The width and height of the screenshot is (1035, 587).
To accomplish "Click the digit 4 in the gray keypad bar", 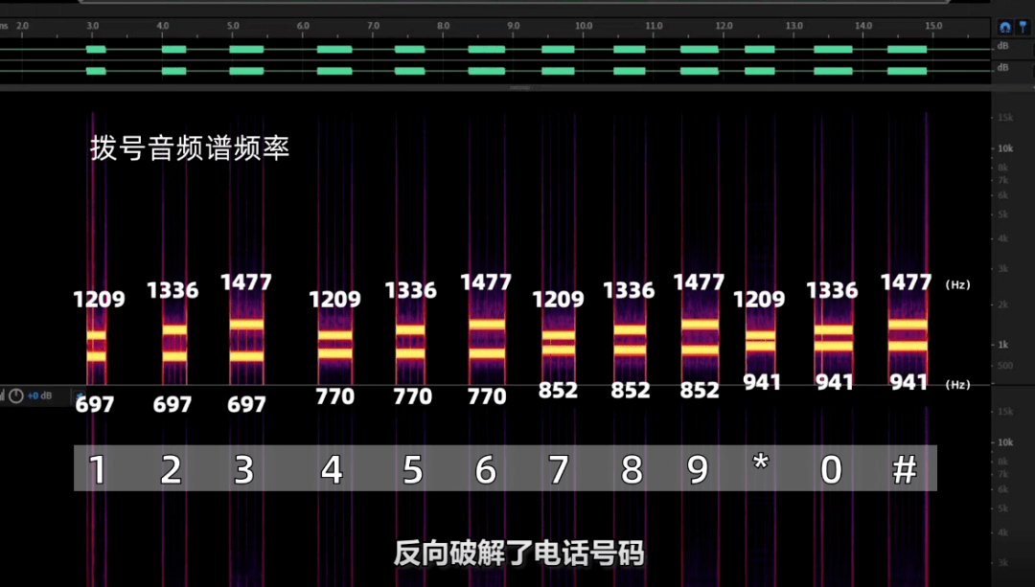I will 332,469.
